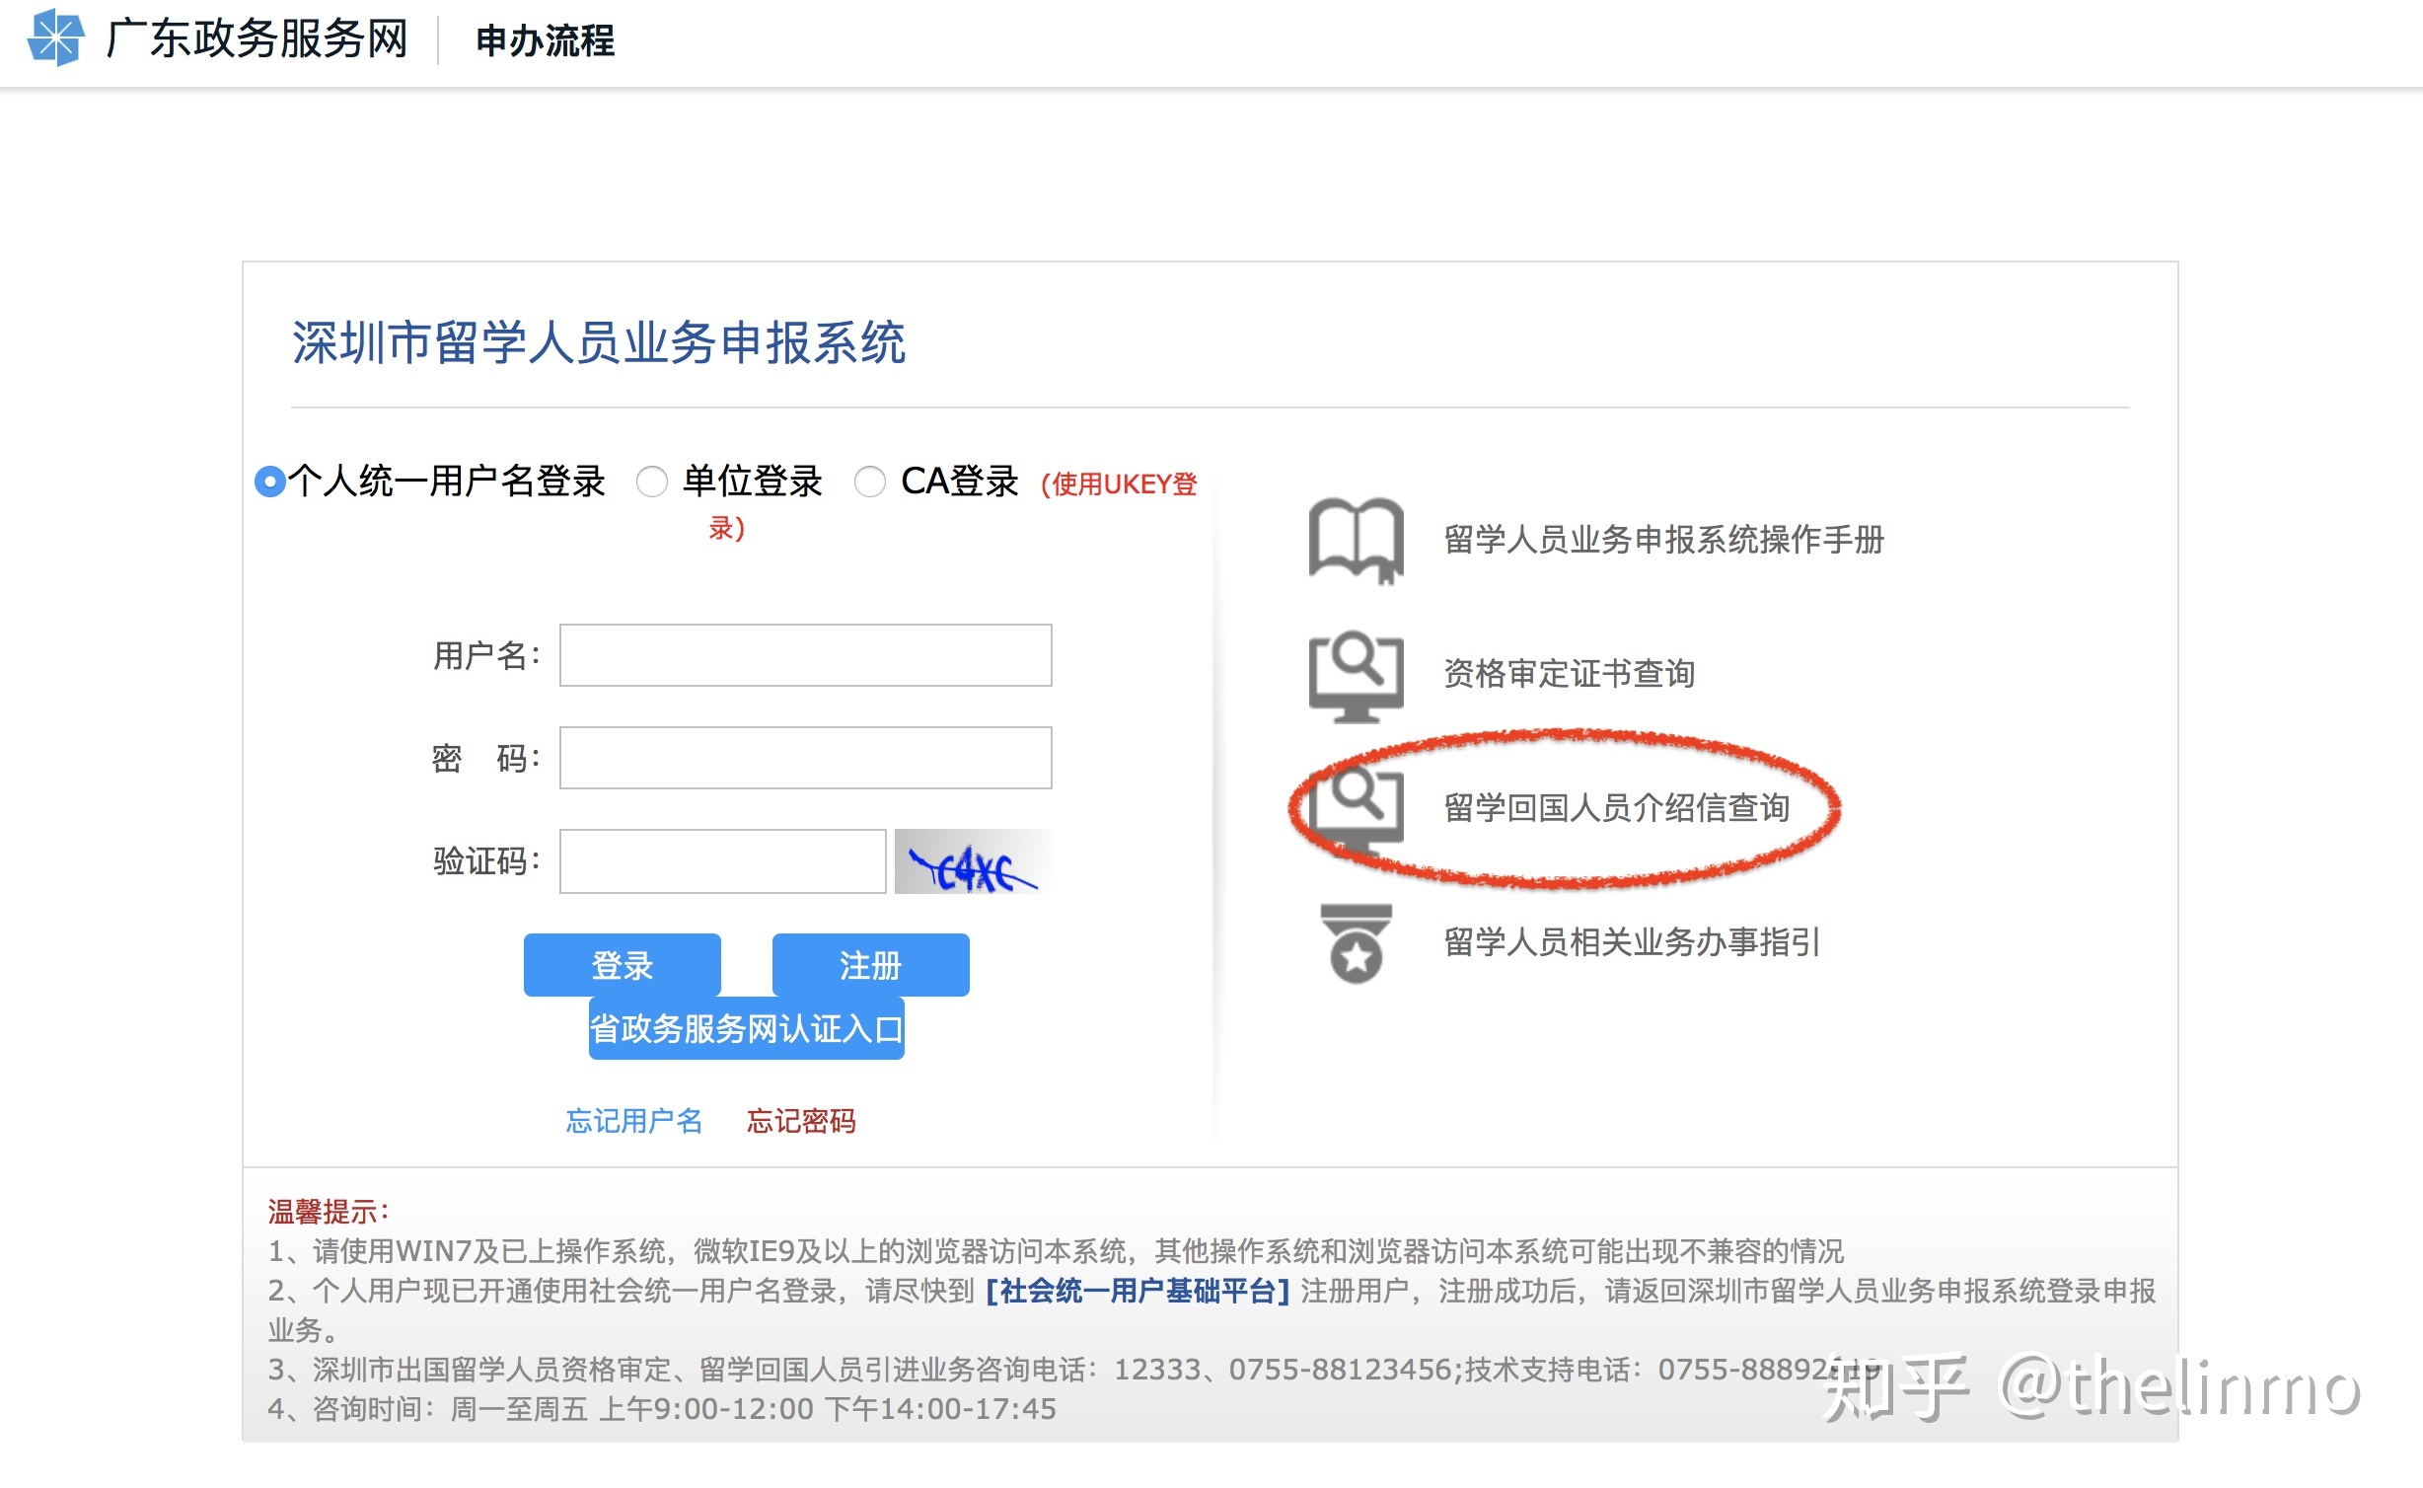Focus the 验证码 input field
The width and height of the screenshot is (2423, 1488).
click(x=722, y=861)
